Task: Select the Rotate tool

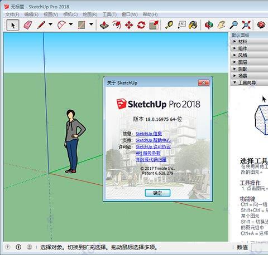Action: [x=141, y=25]
